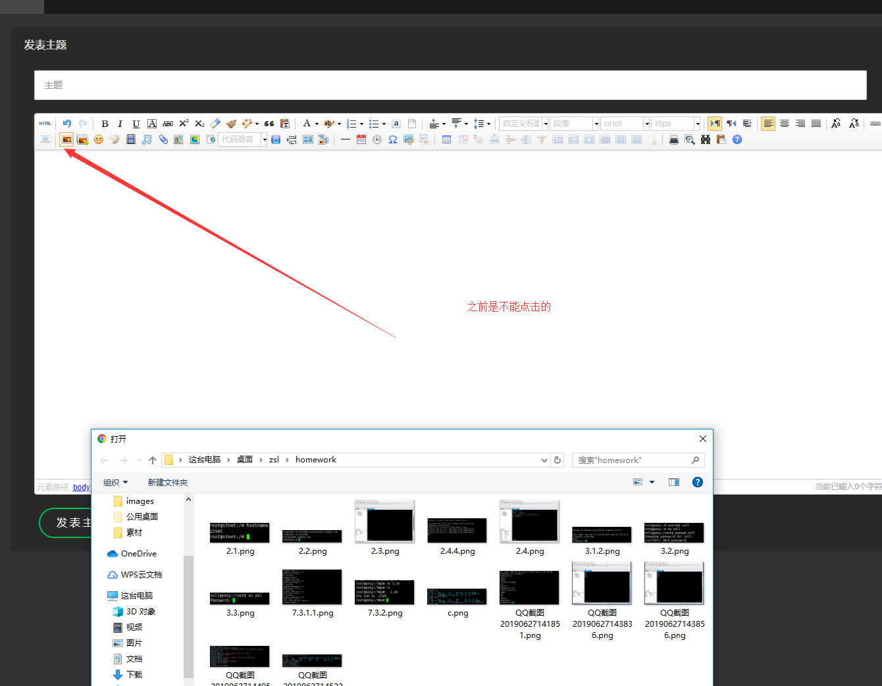Open search and replace binoculars tool

tap(706, 139)
